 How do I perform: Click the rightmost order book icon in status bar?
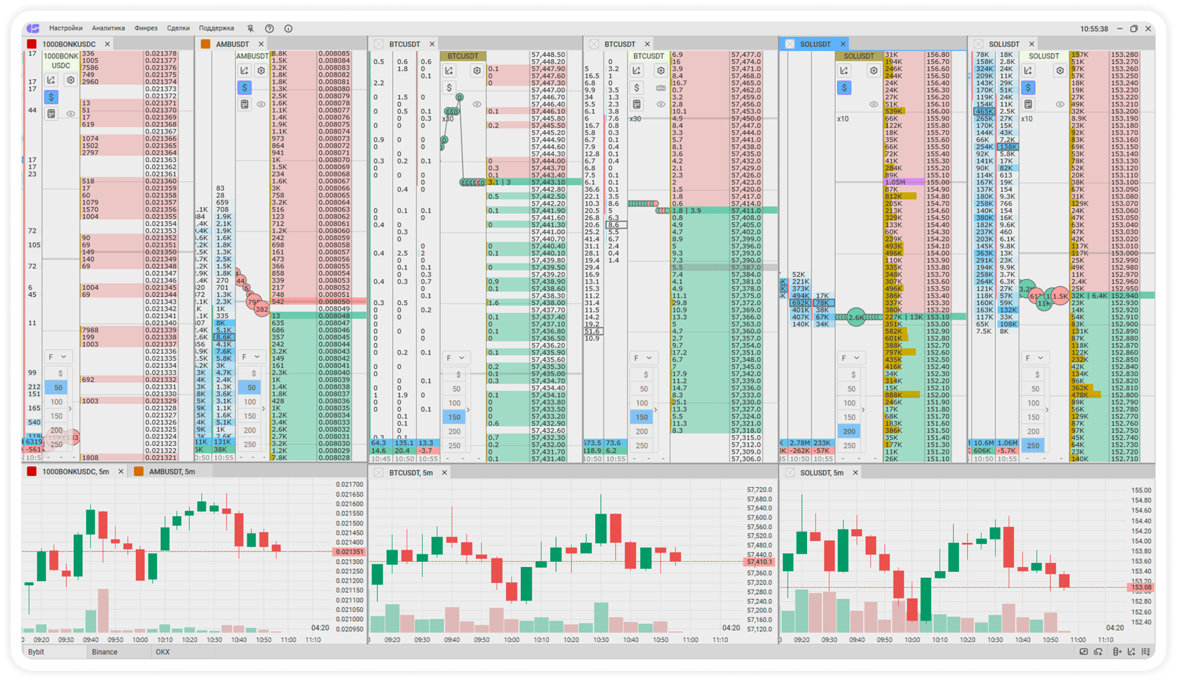[1146, 652]
